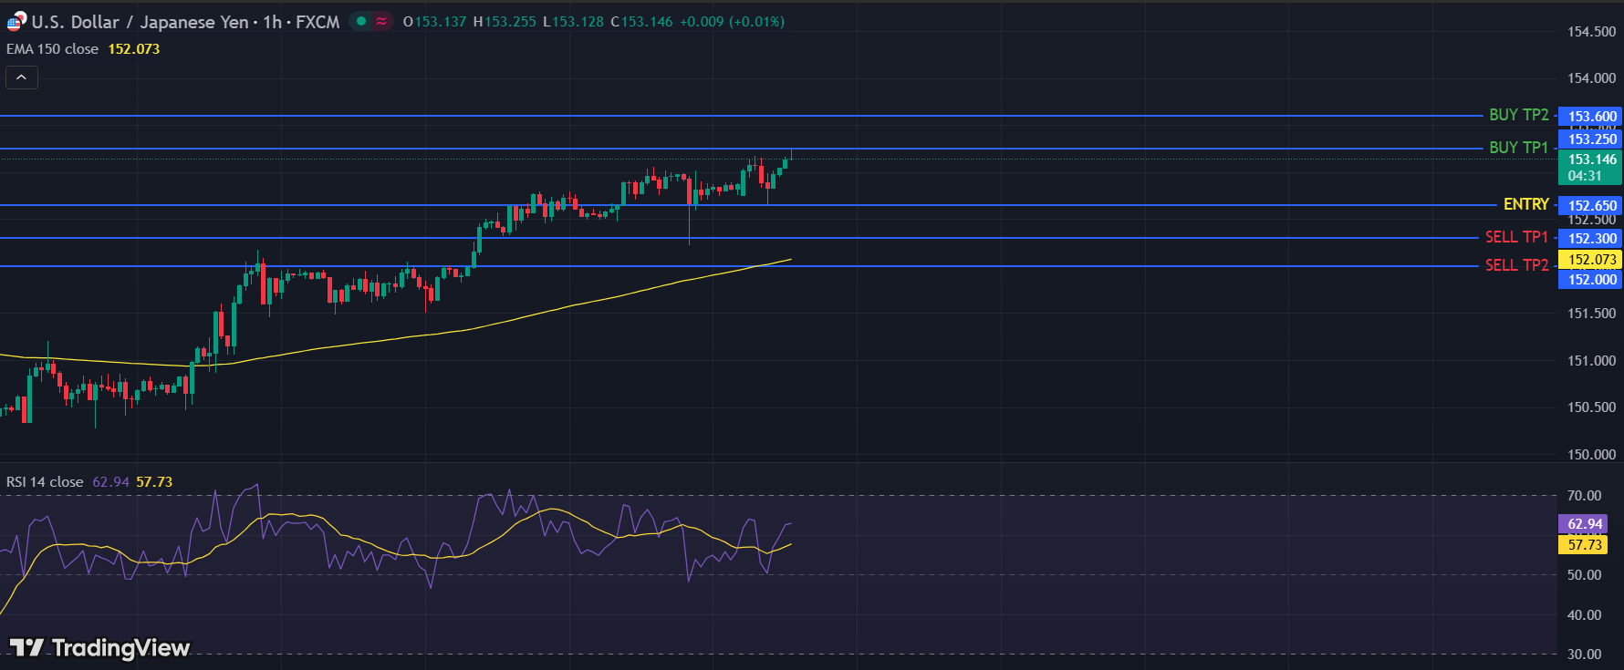Click the purple 62.94 RSI value tag
This screenshot has height=670, width=1624.
coord(1585,524)
